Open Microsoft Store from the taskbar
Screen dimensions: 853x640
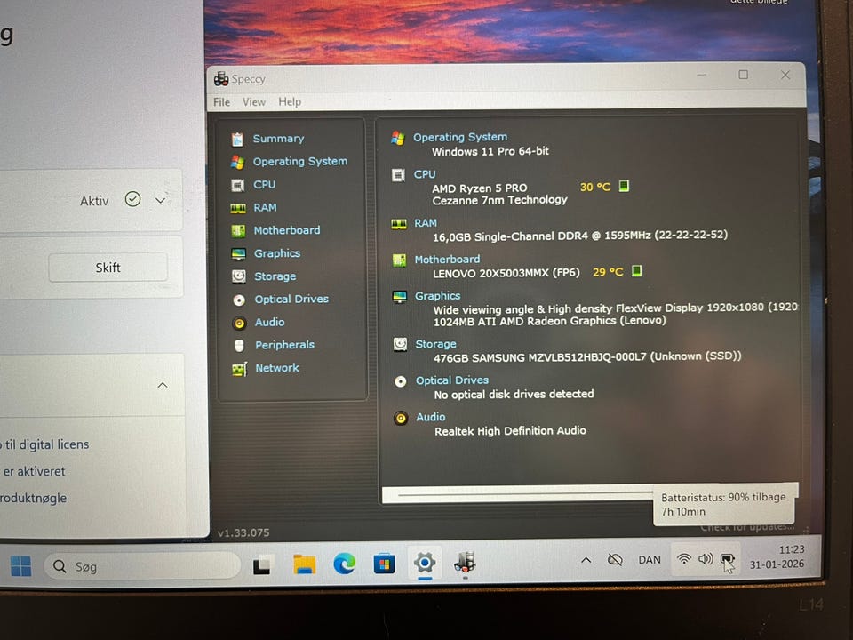pos(384,564)
